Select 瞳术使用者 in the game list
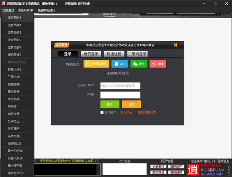This screenshot has height=177, width=232. click(17, 166)
